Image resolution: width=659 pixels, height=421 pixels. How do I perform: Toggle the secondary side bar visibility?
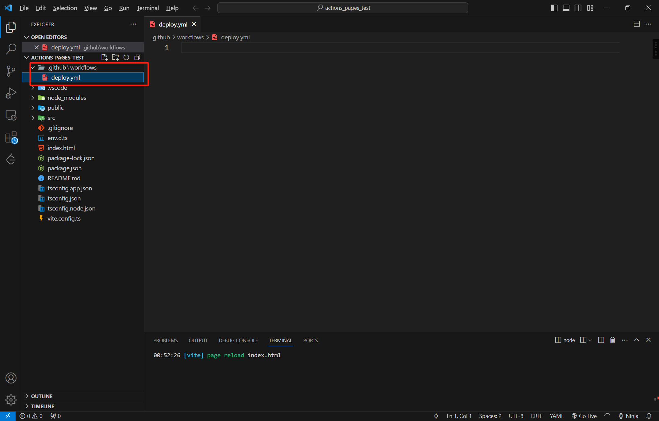[x=578, y=8]
